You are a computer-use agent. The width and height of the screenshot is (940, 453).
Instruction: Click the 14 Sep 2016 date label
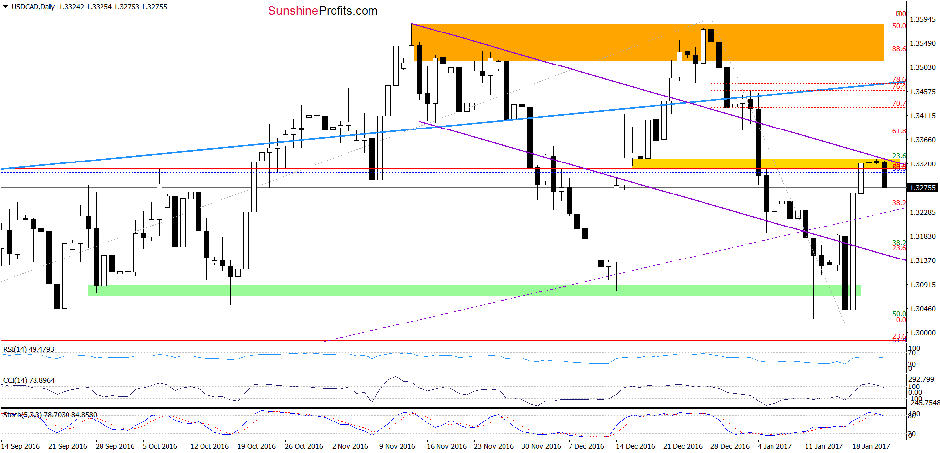pyautogui.click(x=21, y=446)
